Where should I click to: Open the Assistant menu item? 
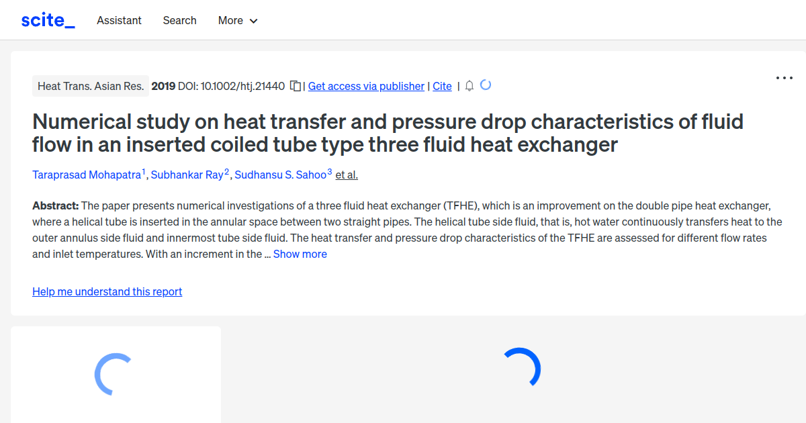tap(119, 20)
